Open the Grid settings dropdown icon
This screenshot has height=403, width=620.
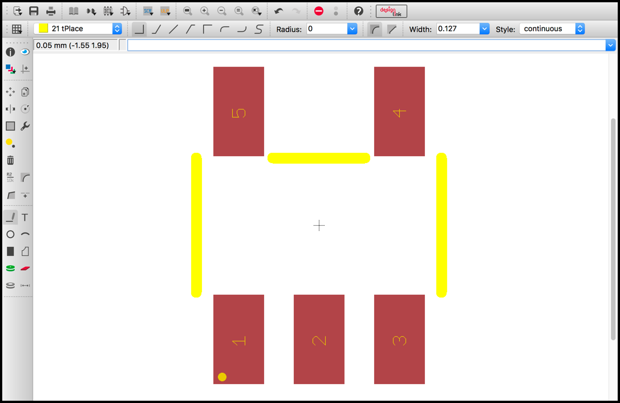pos(17,29)
